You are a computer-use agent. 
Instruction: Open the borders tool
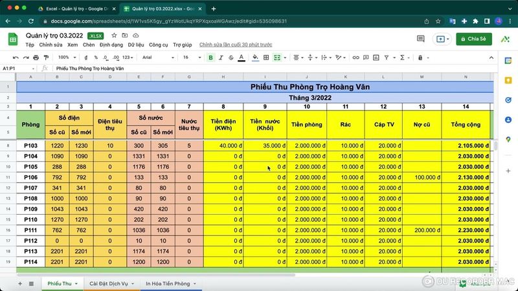pyautogui.click(x=266, y=58)
